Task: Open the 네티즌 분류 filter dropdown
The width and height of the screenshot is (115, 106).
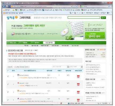Action: pos(76,67)
